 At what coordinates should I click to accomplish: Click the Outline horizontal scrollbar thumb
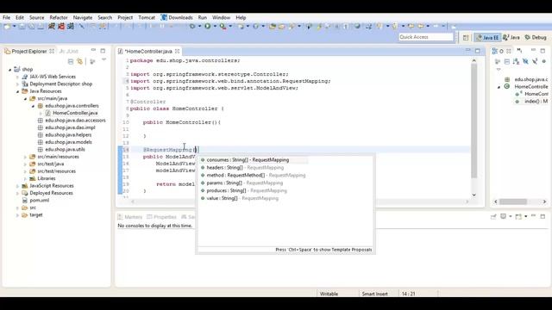coord(513,201)
